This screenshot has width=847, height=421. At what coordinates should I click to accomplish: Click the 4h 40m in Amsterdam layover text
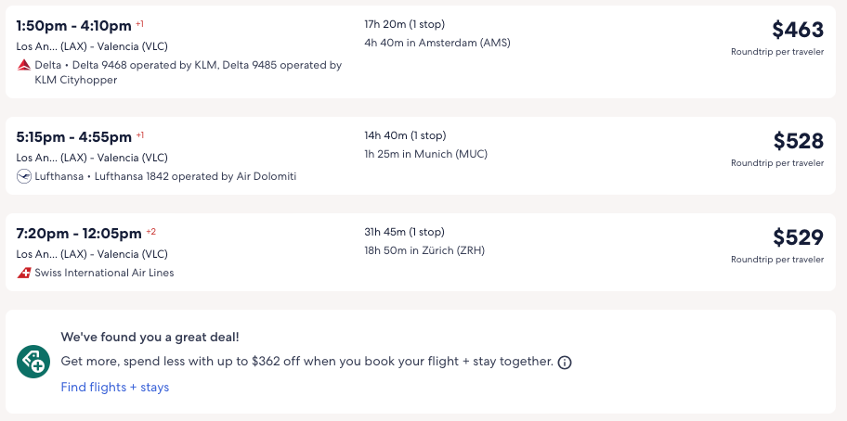(437, 43)
